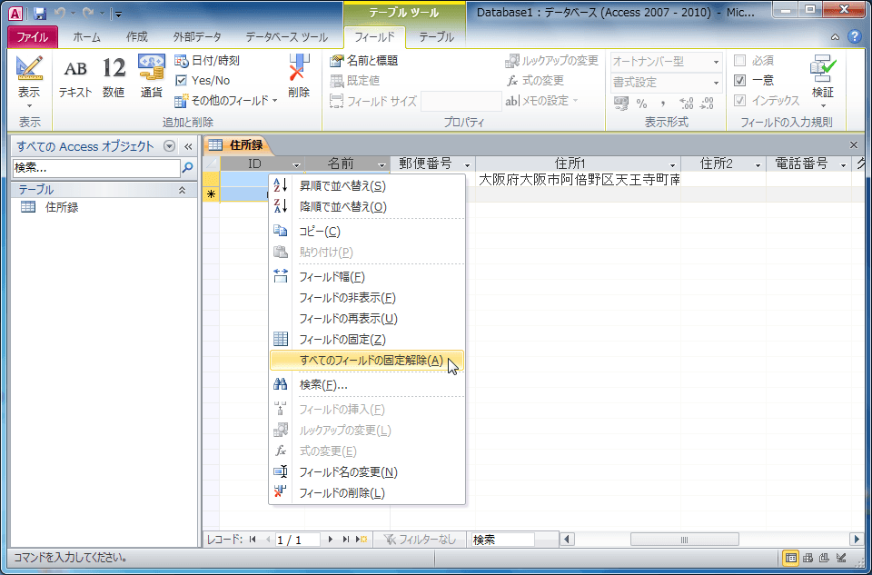Viewport: 872px width, 575px height.
Task: Switch to ホーム ribbon tab
Action: (x=87, y=37)
